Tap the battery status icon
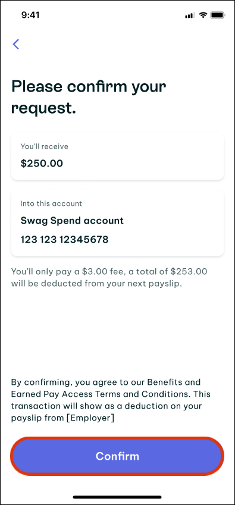This screenshot has height=505, width=235. (x=217, y=15)
